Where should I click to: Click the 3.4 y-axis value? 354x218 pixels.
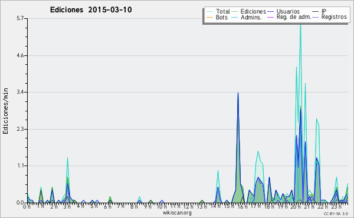click(20, 92)
